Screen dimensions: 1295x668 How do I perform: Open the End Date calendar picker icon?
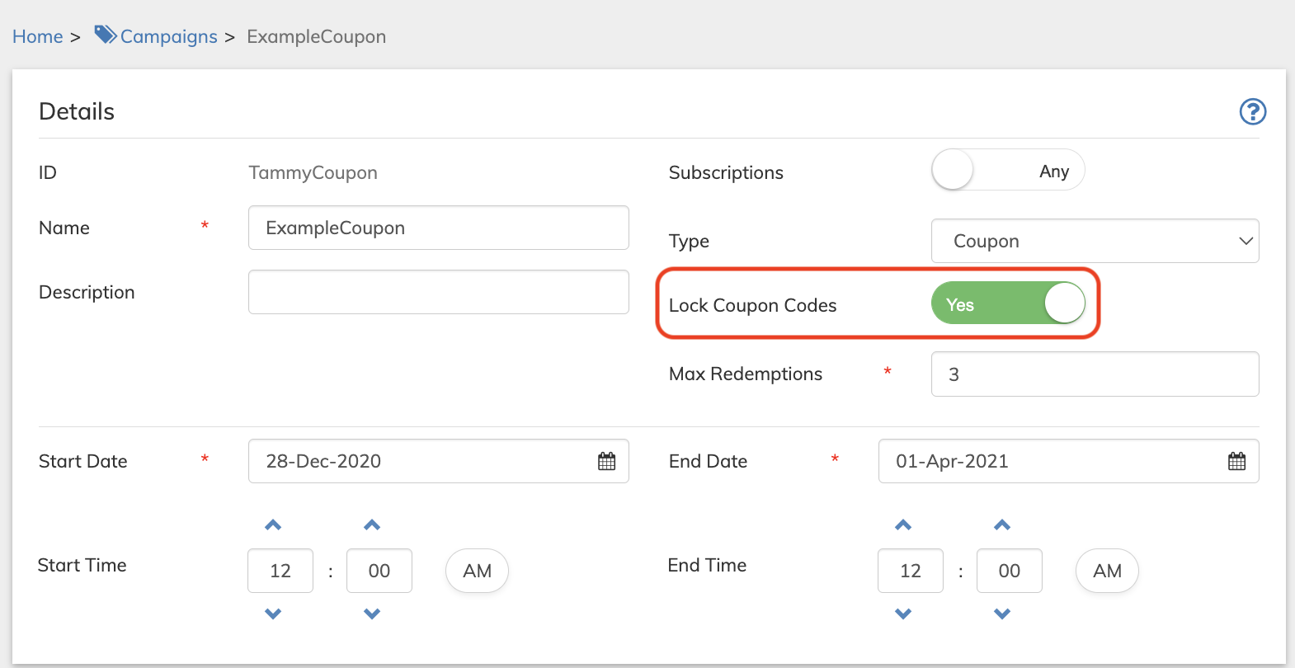tap(1236, 461)
